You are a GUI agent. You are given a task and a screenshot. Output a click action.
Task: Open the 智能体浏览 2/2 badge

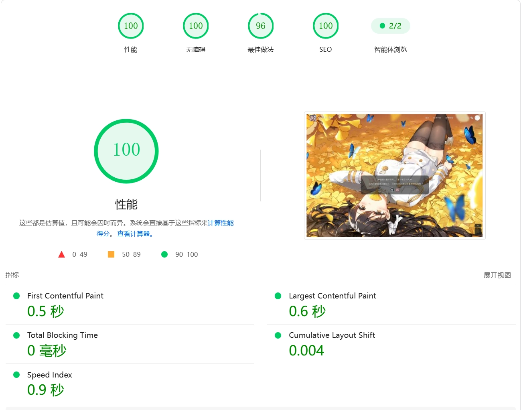(x=391, y=26)
